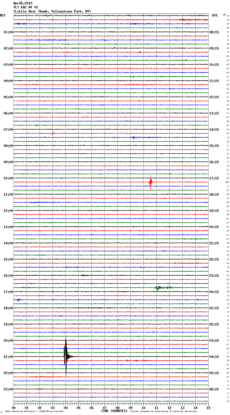Click the 02:15 UTC time label
This screenshot has height=415, width=230.
point(214,324)
